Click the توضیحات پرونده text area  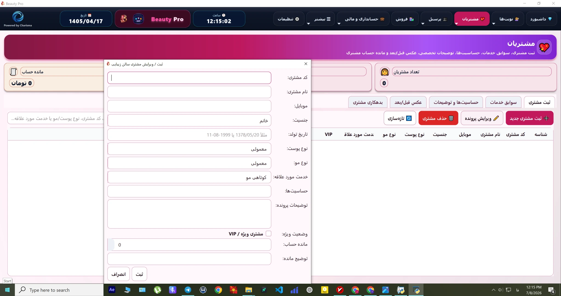(189, 214)
